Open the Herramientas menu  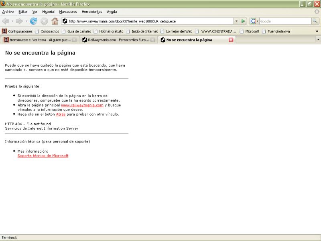tap(92, 12)
